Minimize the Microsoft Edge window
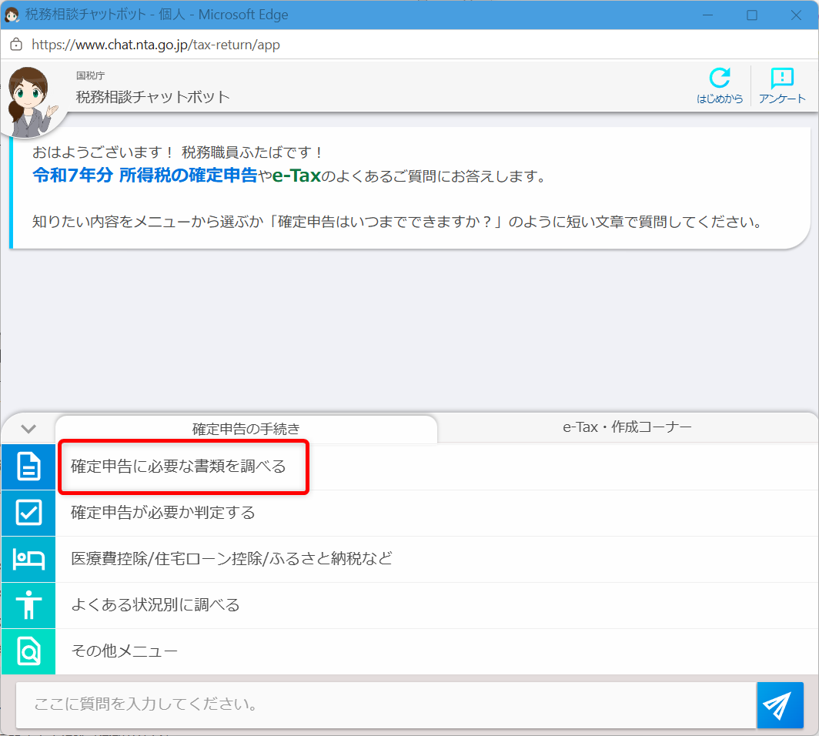Image resolution: width=819 pixels, height=736 pixels. pyautogui.click(x=707, y=15)
